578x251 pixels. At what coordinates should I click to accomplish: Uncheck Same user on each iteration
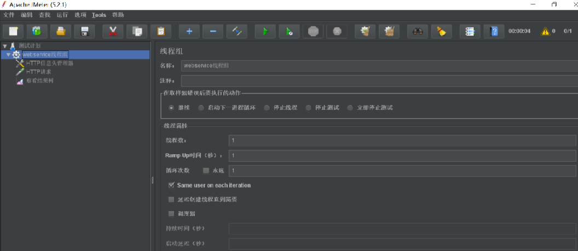tap(171, 185)
